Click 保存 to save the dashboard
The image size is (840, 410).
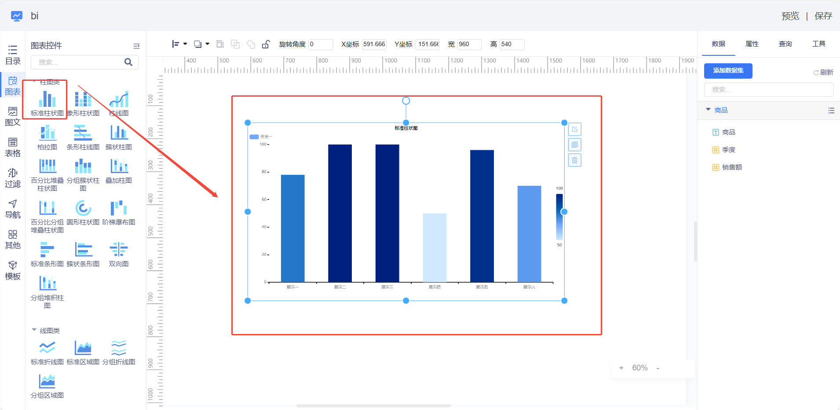coord(823,16)
